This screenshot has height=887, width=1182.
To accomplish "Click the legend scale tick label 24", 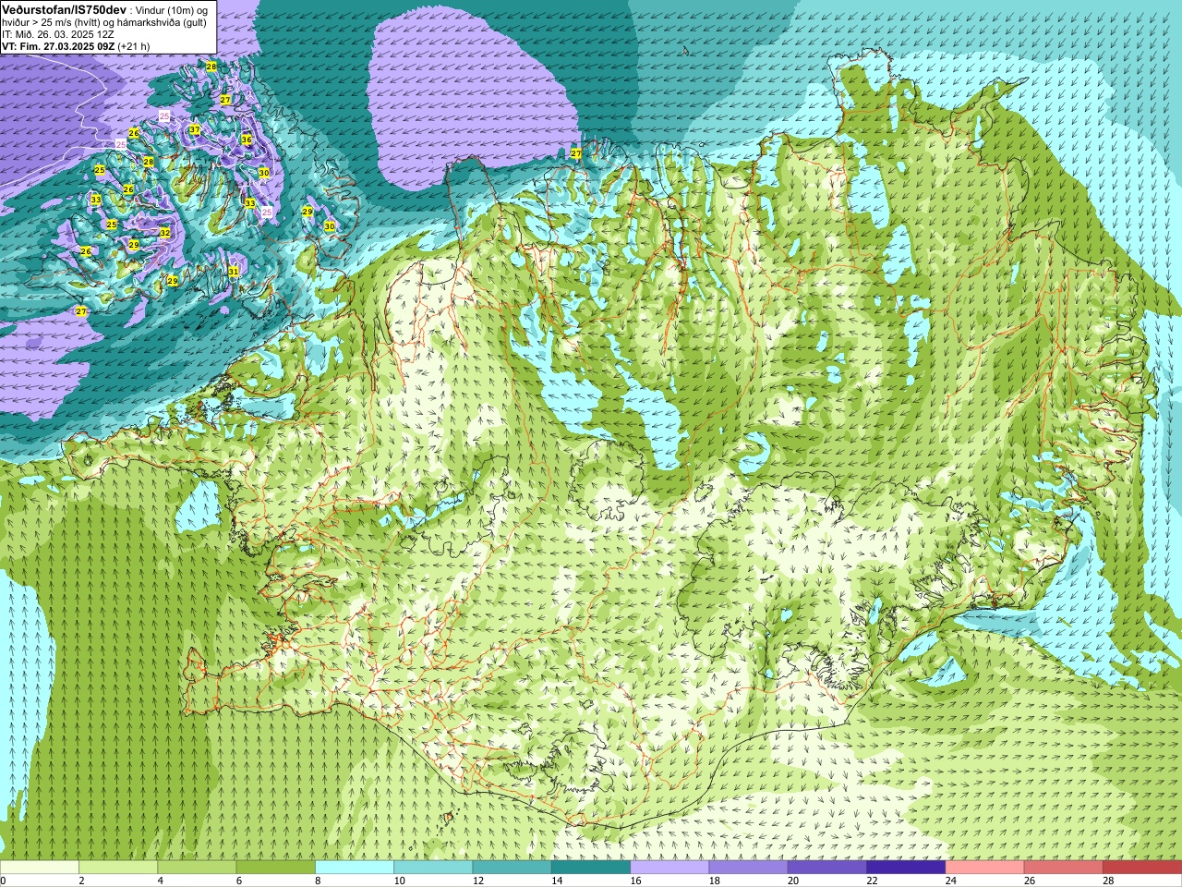I will 950,881.
